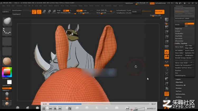Screen dimensions: 198x111
Task: Toggle the Persp perspective icon
Action: click(167, 47)
